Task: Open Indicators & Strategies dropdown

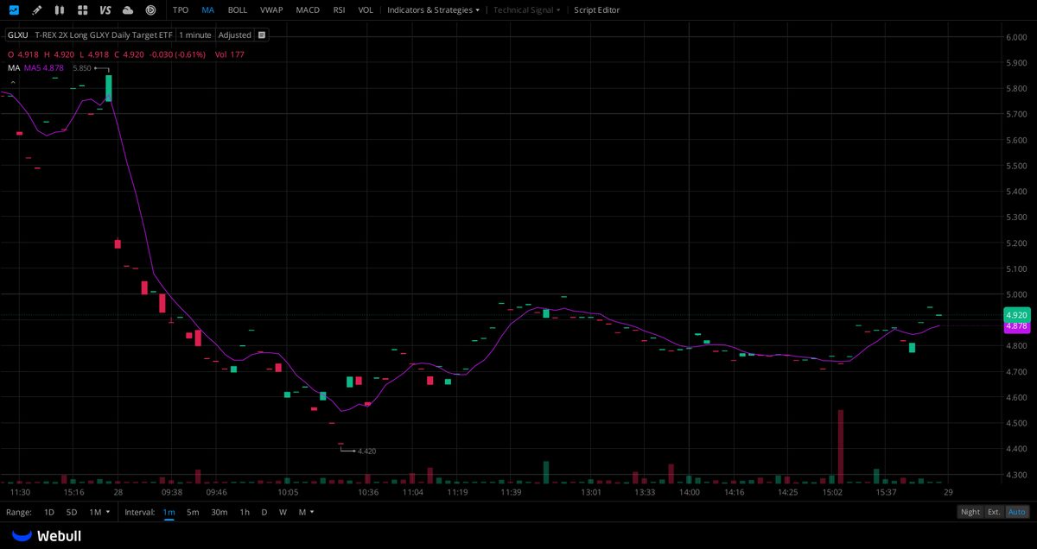Action: click(433, 10)
